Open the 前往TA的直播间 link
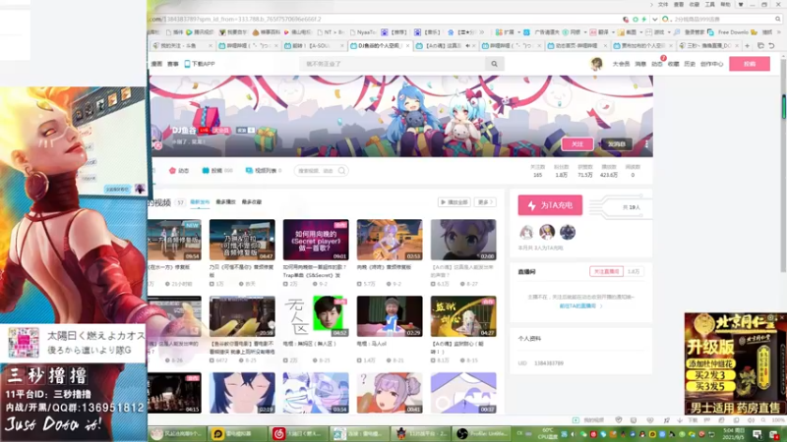This screenshot has height=442, width=787. pyautogui.click(x=580, y=305)
